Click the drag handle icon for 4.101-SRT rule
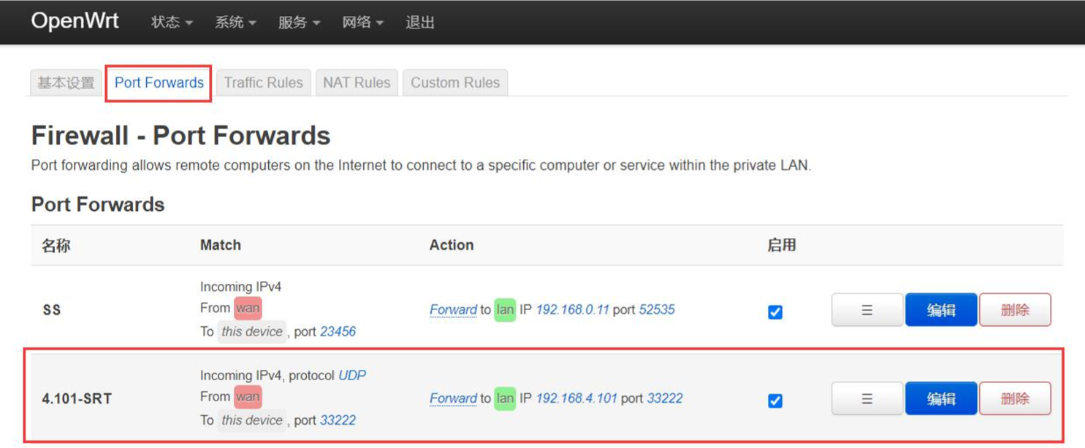Viewport: 1085px width, 448px height. [867, 399]
